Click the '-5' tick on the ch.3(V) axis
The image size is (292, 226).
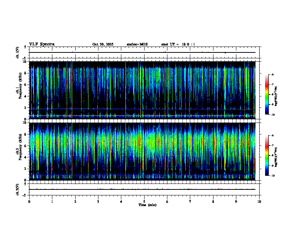click(25, 195)
